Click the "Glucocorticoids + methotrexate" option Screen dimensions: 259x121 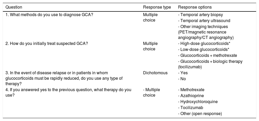(207, 55)
